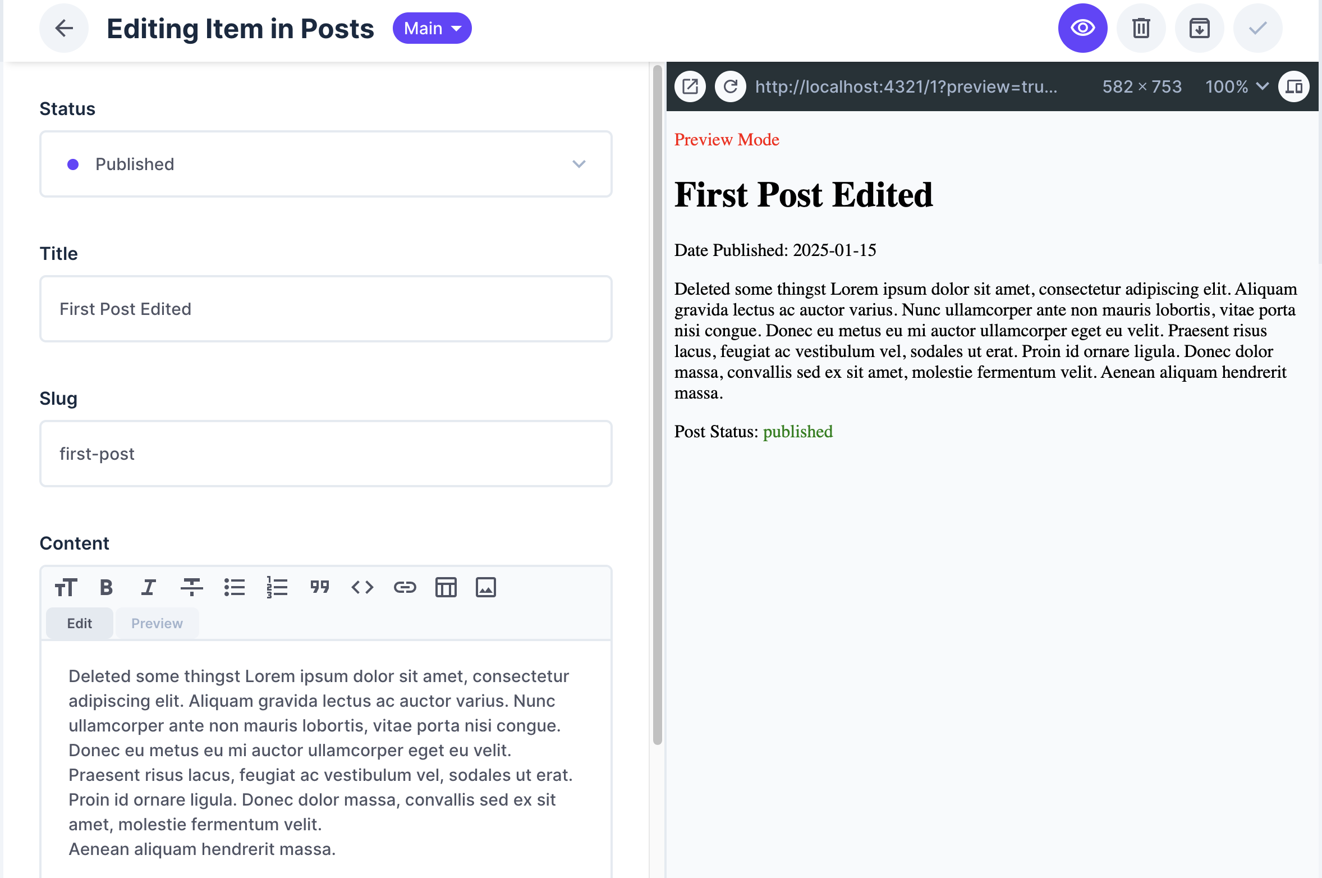1322x878 pixels.
Task: Refresh the live preview
Action: (x=730, y=86)
